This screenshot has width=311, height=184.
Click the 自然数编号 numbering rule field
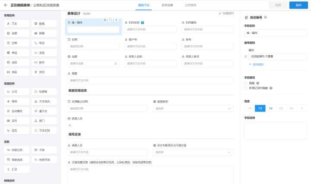278,56
